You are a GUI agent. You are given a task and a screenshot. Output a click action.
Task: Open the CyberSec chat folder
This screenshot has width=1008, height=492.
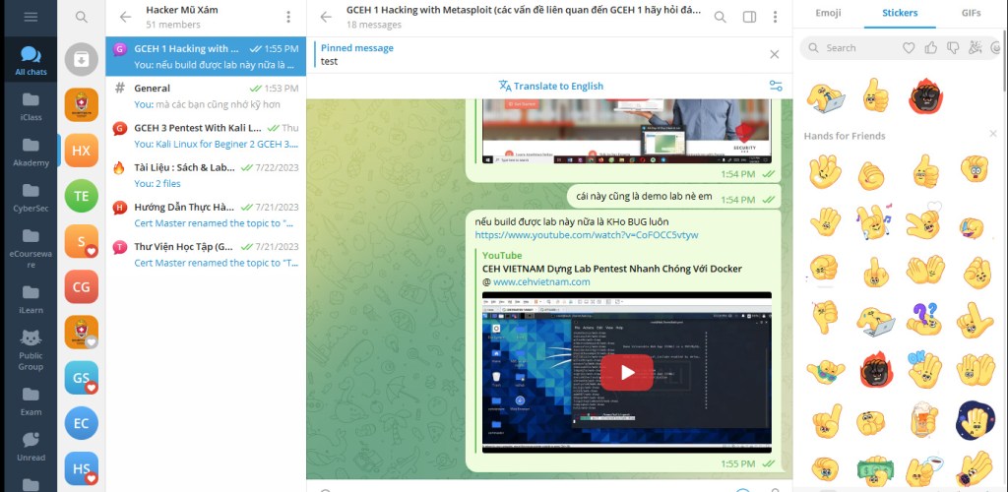click(31, 197)
